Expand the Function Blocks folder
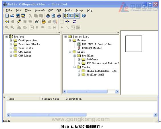 click(11, 44)
